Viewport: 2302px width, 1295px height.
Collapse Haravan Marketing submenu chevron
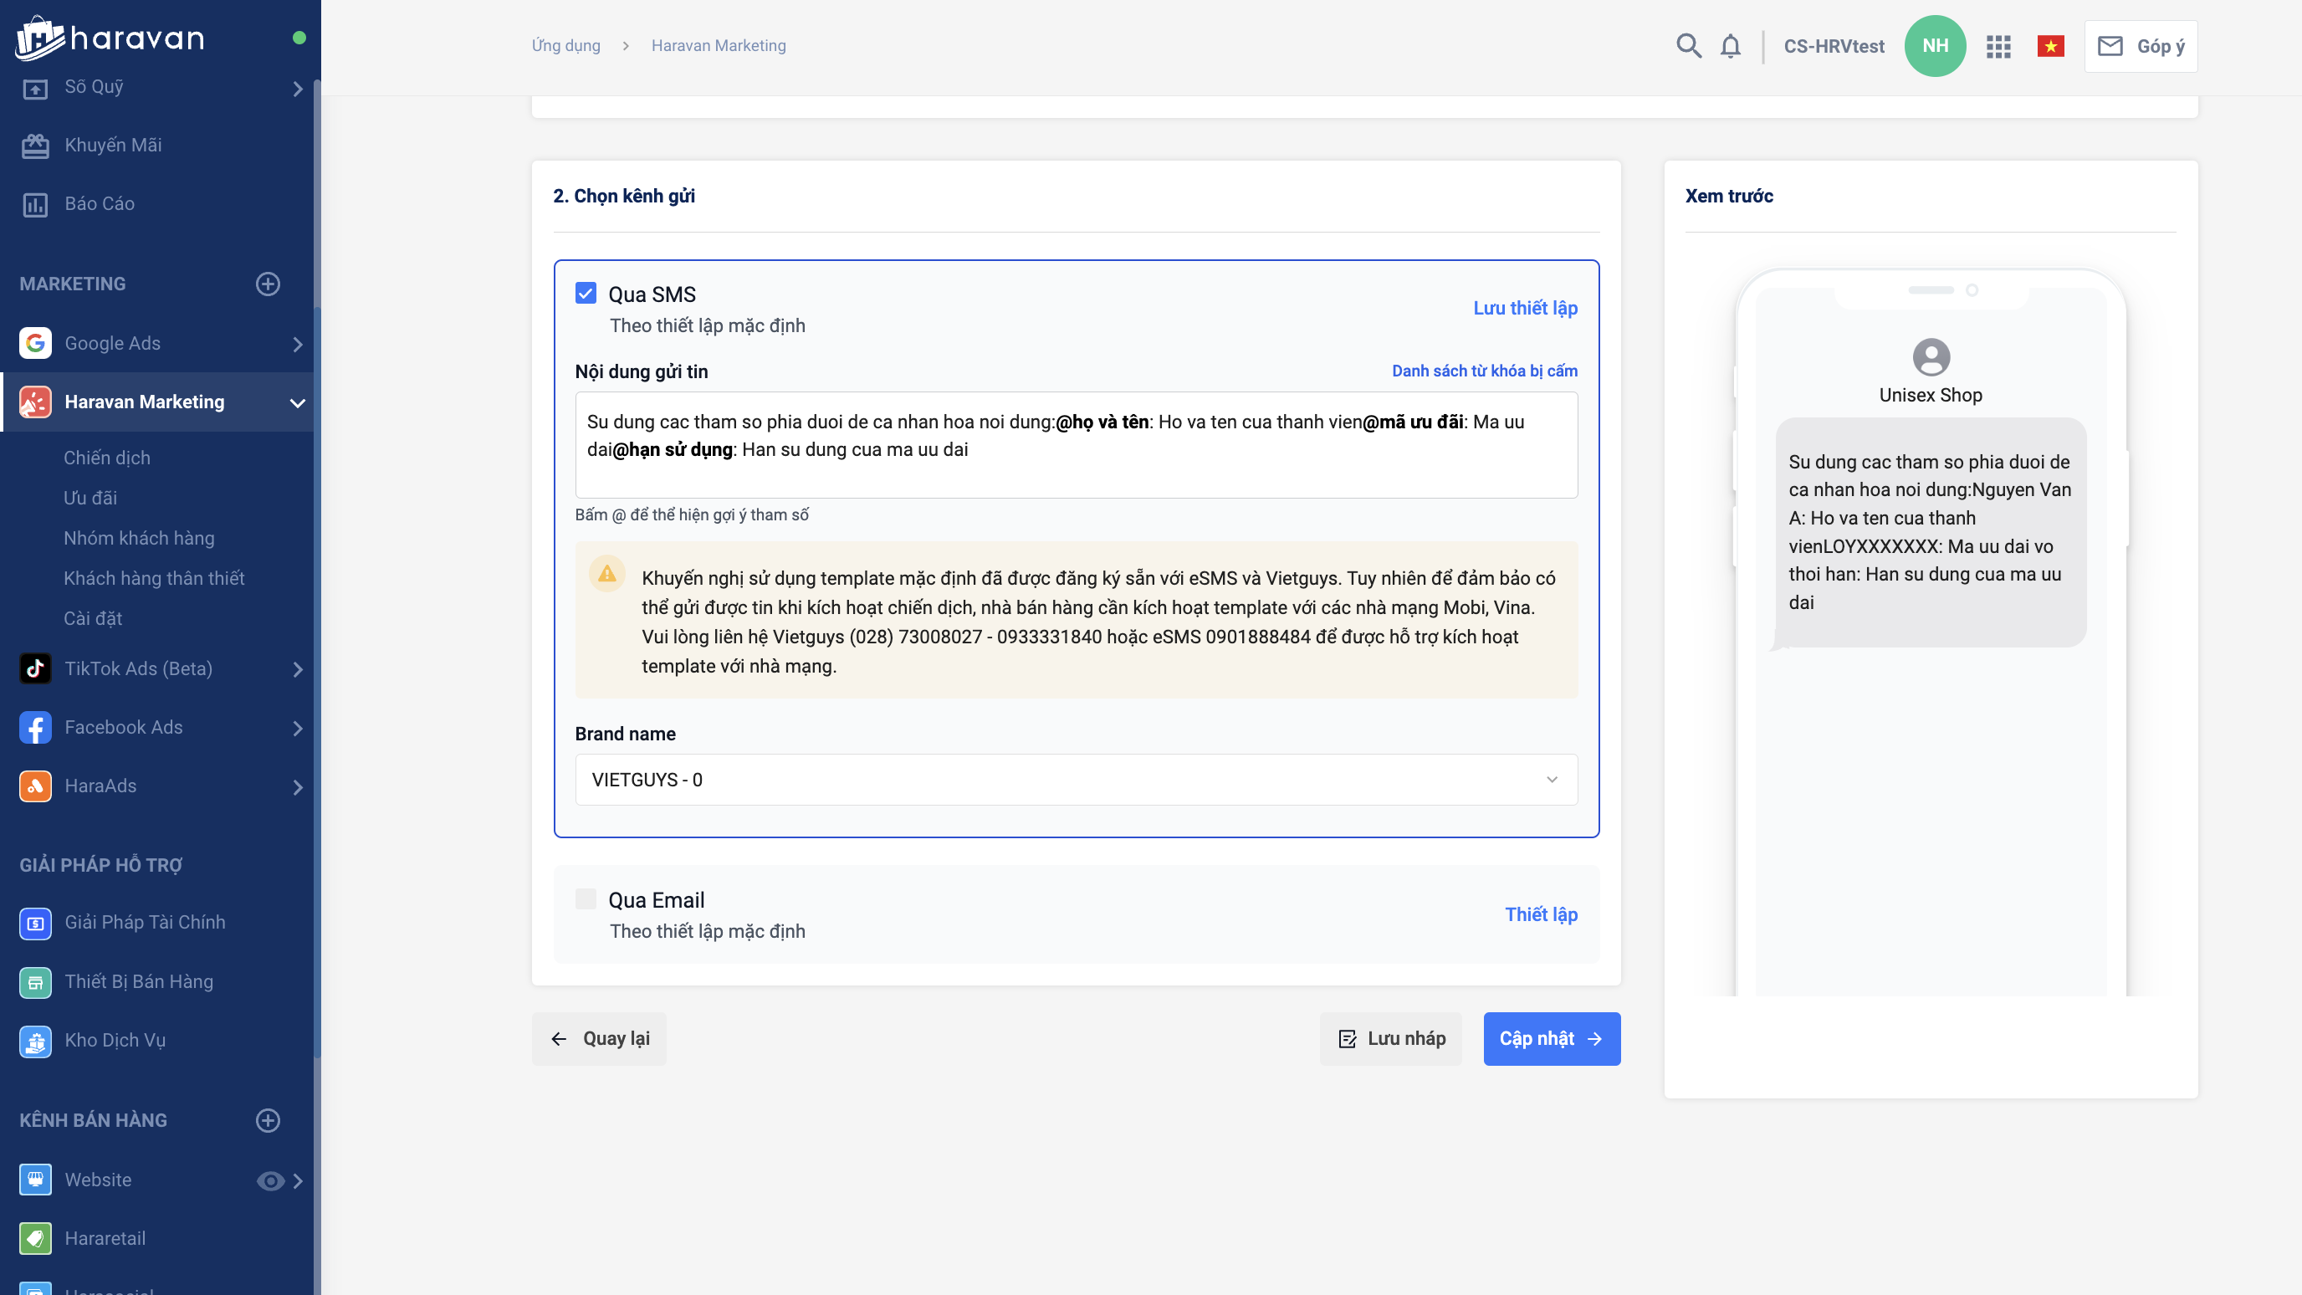pyautogui.click(x=298, y=403)
